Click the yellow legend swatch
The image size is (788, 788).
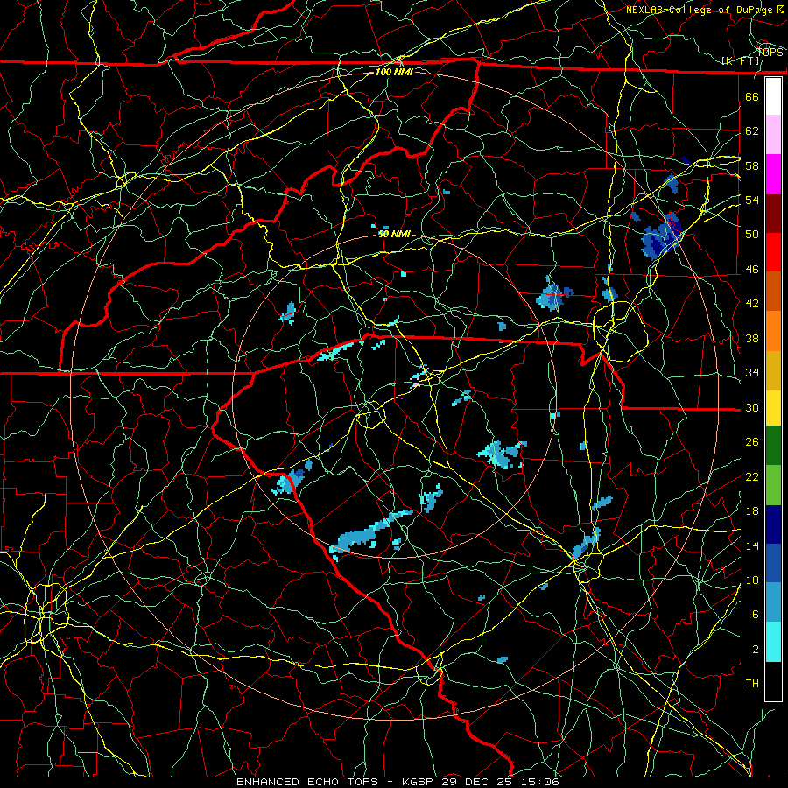pyautogui.click(x=773, y=407)
